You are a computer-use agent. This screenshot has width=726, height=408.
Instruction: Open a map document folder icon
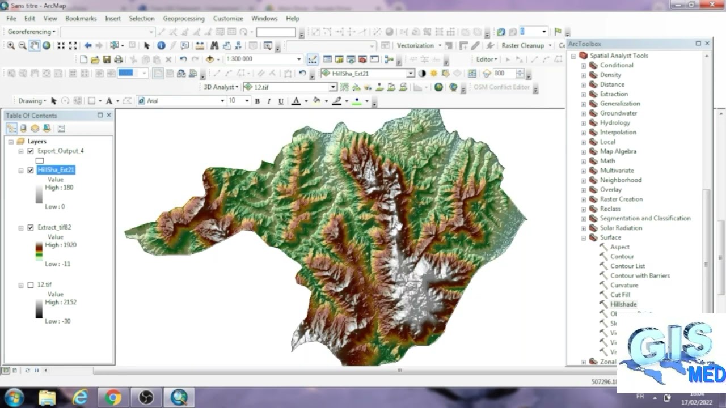[x=95, y=59]
